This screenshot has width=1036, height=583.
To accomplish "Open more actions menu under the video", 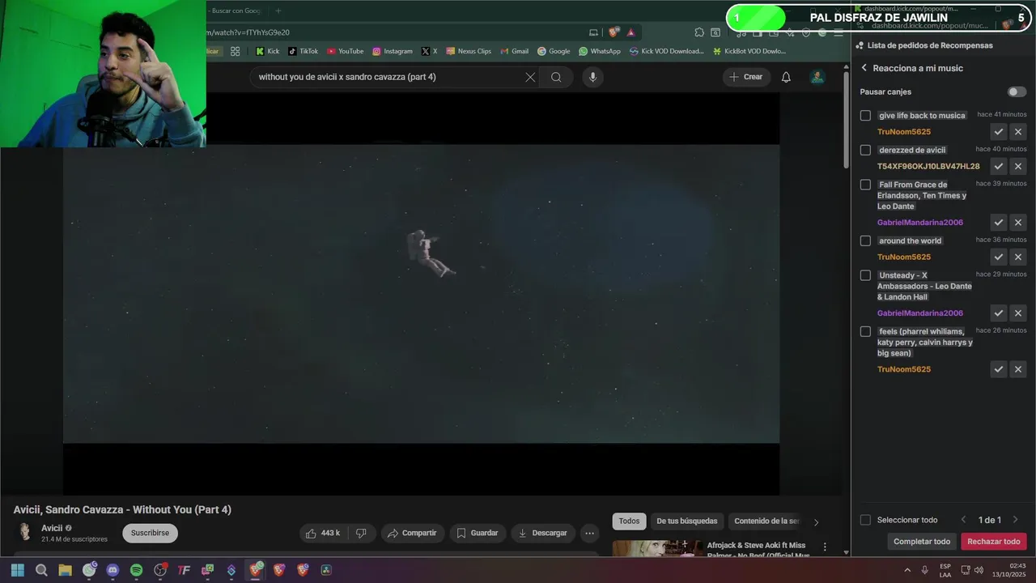I will click(589, 533).
